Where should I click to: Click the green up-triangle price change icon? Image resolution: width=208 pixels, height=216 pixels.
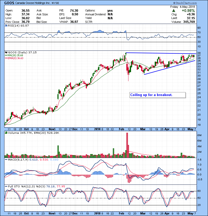tap(174, 11)
